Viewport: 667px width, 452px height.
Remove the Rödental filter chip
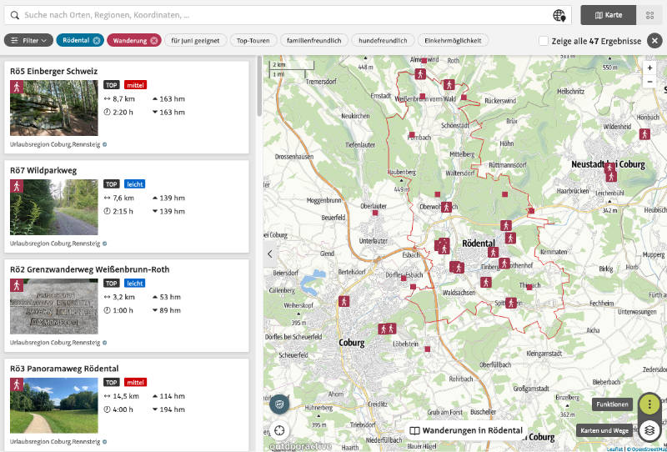coord(97,40)
